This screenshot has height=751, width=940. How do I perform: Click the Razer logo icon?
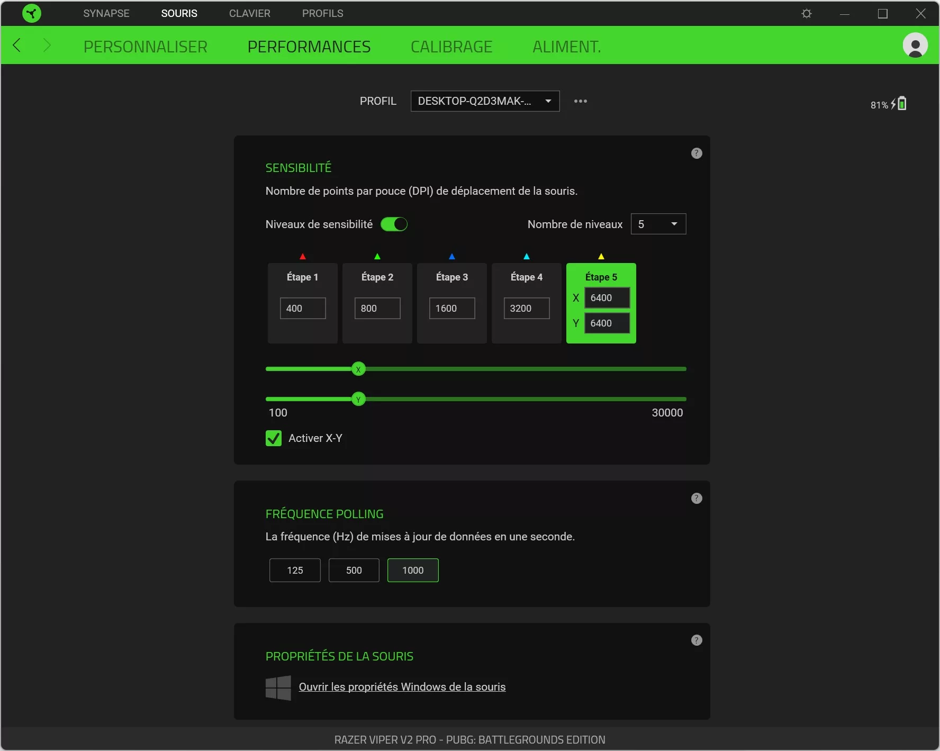point(31,13)
